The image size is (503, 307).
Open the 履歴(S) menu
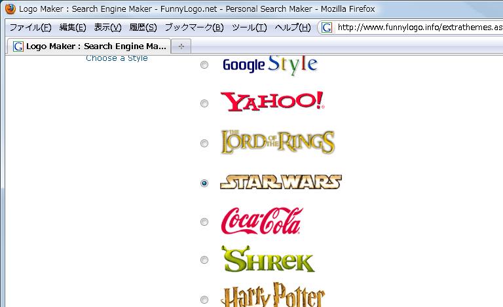tap(143, 27)
